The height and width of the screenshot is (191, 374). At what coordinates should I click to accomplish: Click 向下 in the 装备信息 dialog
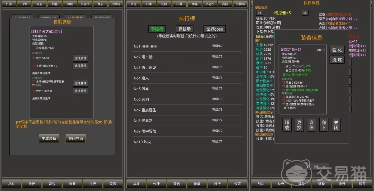click(324, 125)
